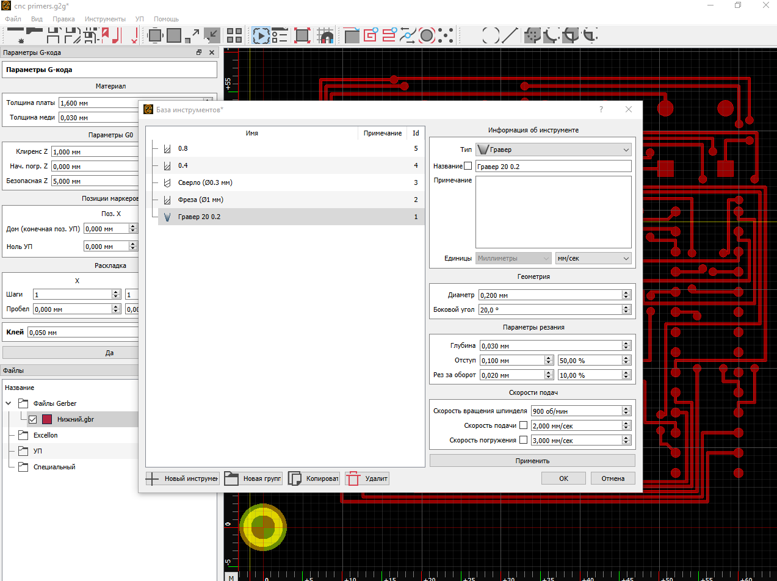Click the Скорость вращения шпинделя spinner arrows
The height and width of the screenshot is (581, 777).
(626, 411)
